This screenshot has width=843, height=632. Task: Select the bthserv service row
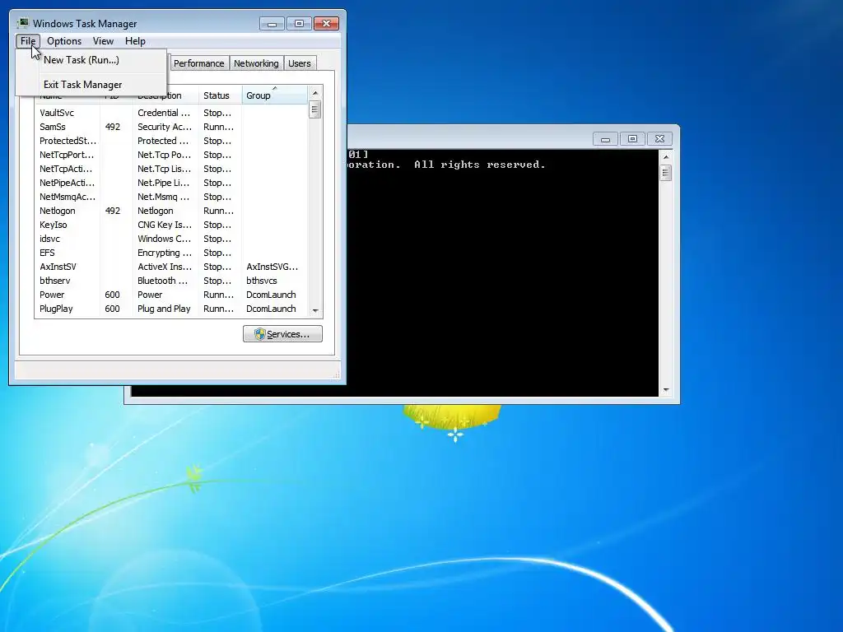[171, 281]
